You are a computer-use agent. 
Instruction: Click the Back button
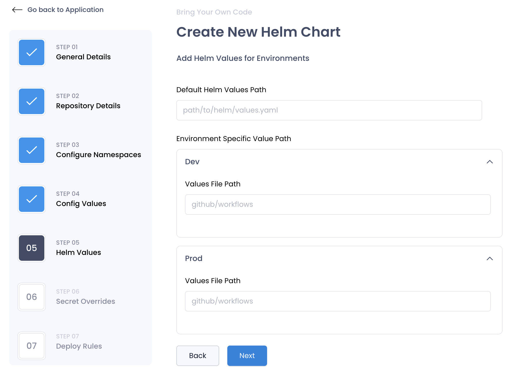click(197, 355)
